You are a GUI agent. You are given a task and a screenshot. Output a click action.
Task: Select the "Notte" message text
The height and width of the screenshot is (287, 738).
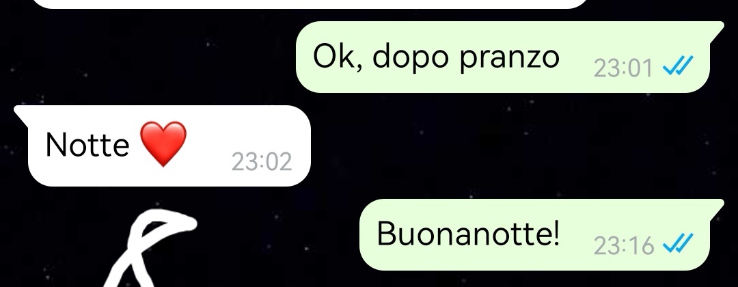point(87,145)
